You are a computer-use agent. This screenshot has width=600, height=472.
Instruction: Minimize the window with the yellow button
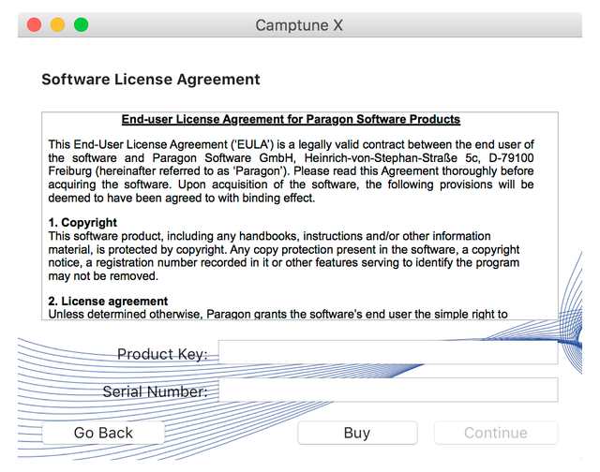[58, 24]
